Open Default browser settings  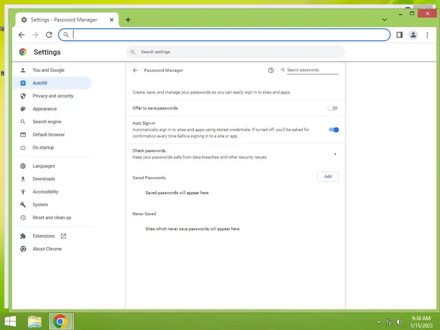[x=49, y=134]
